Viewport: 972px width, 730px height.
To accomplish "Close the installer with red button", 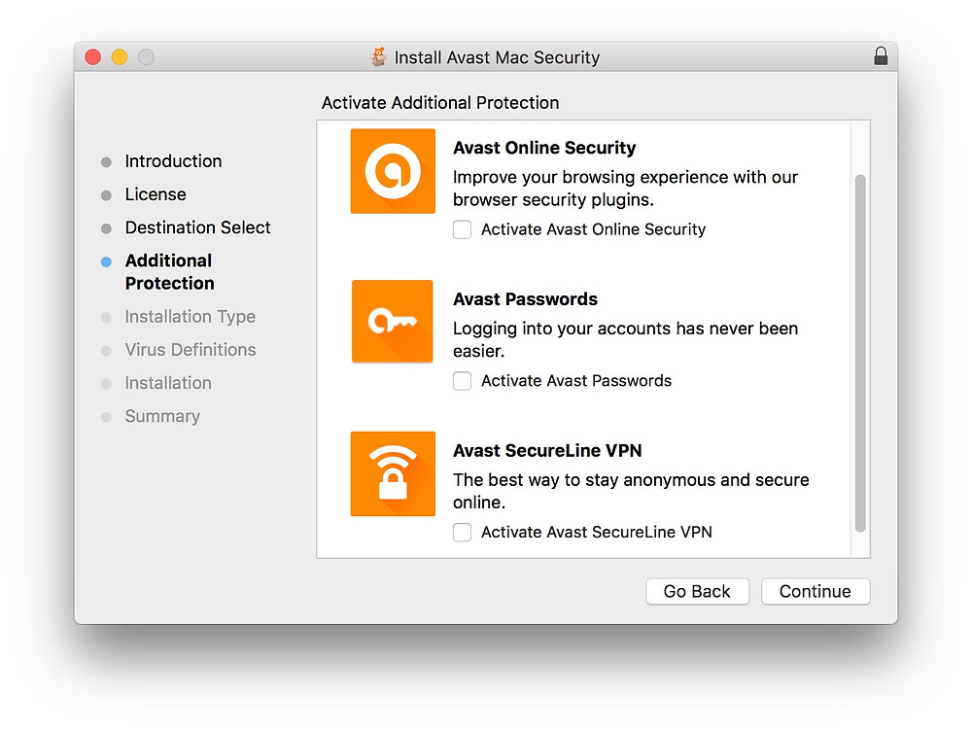I will [x=93, y=57].
